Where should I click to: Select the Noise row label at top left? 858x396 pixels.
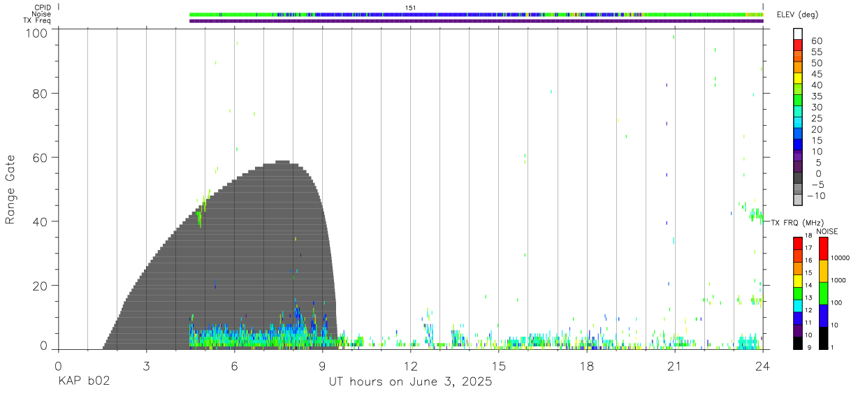[43, 14]
